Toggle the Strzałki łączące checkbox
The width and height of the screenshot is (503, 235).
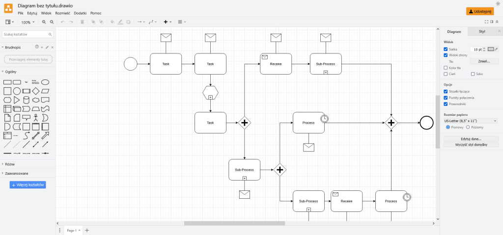pyautogui.click(x=446, y=91)
